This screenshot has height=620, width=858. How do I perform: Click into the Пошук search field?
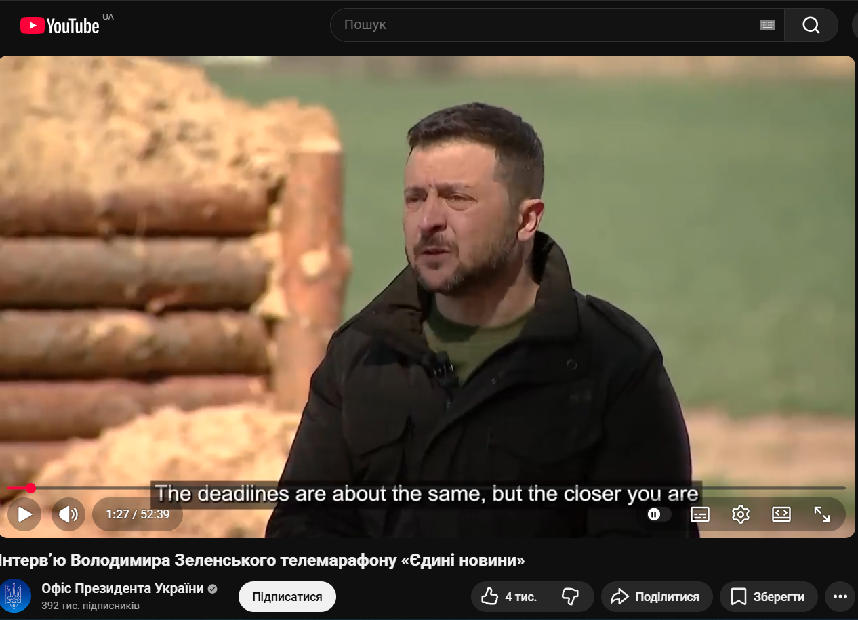pos(542,25)
